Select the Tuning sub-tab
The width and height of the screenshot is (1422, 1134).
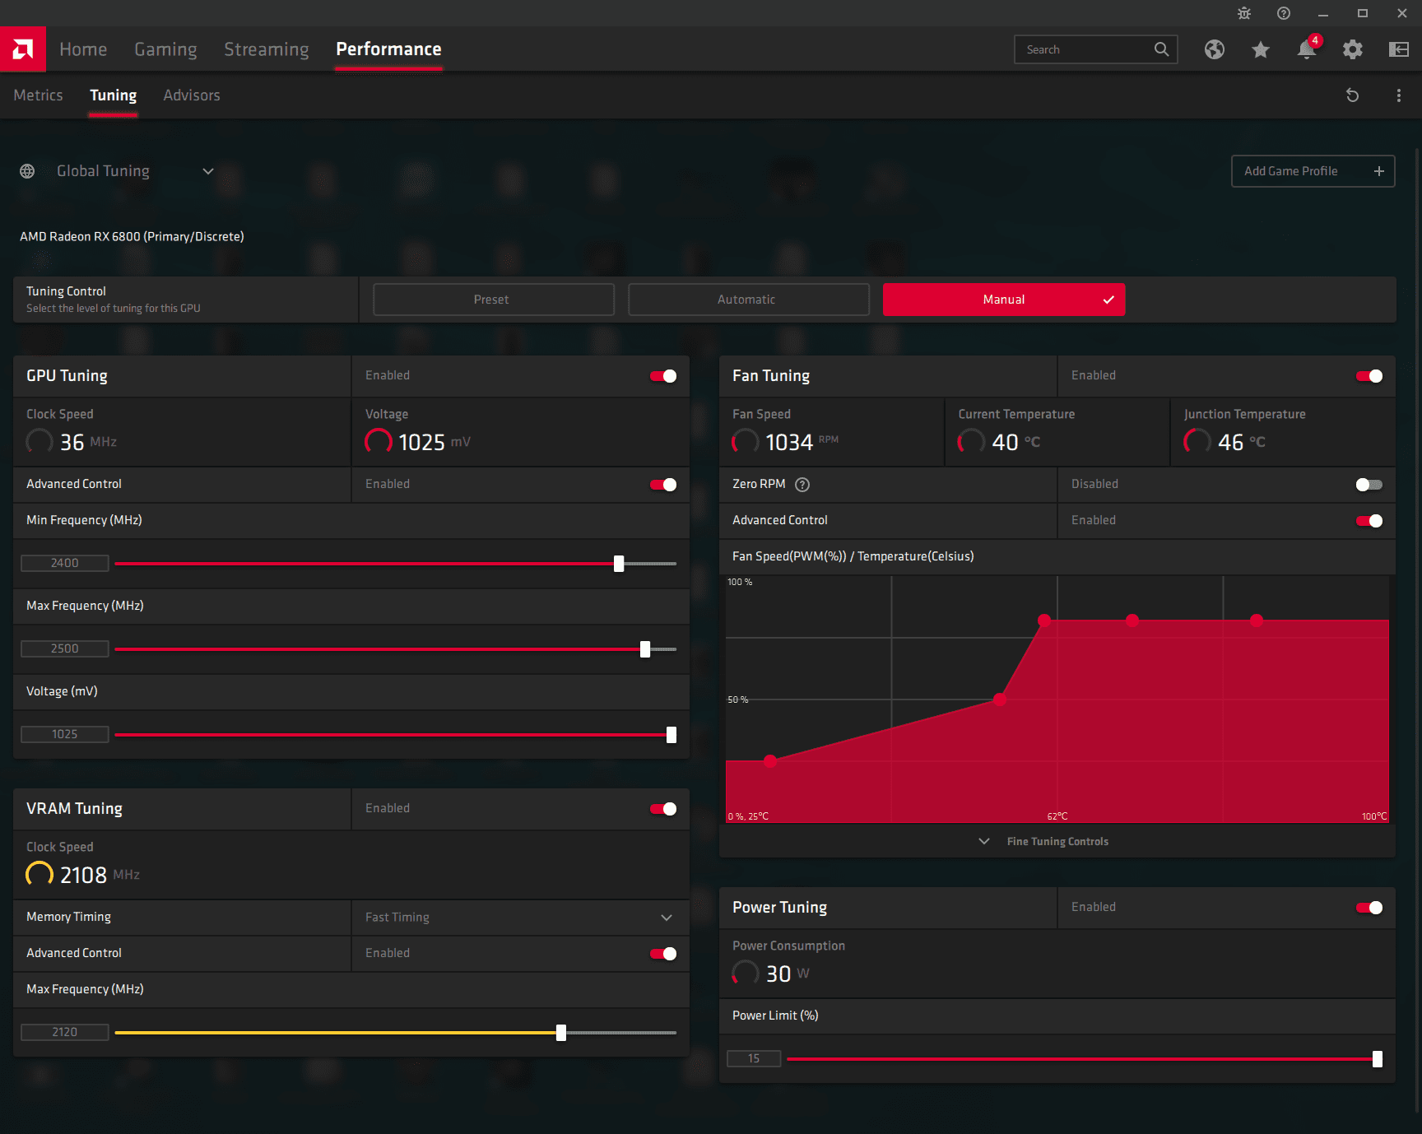pos(114,95)
